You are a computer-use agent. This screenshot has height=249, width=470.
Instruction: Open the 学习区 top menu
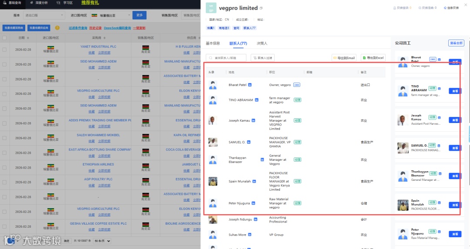tap(64, 3)
